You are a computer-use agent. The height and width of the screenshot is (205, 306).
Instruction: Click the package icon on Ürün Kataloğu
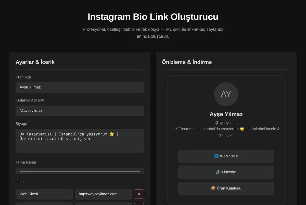(x=213, y=188)
